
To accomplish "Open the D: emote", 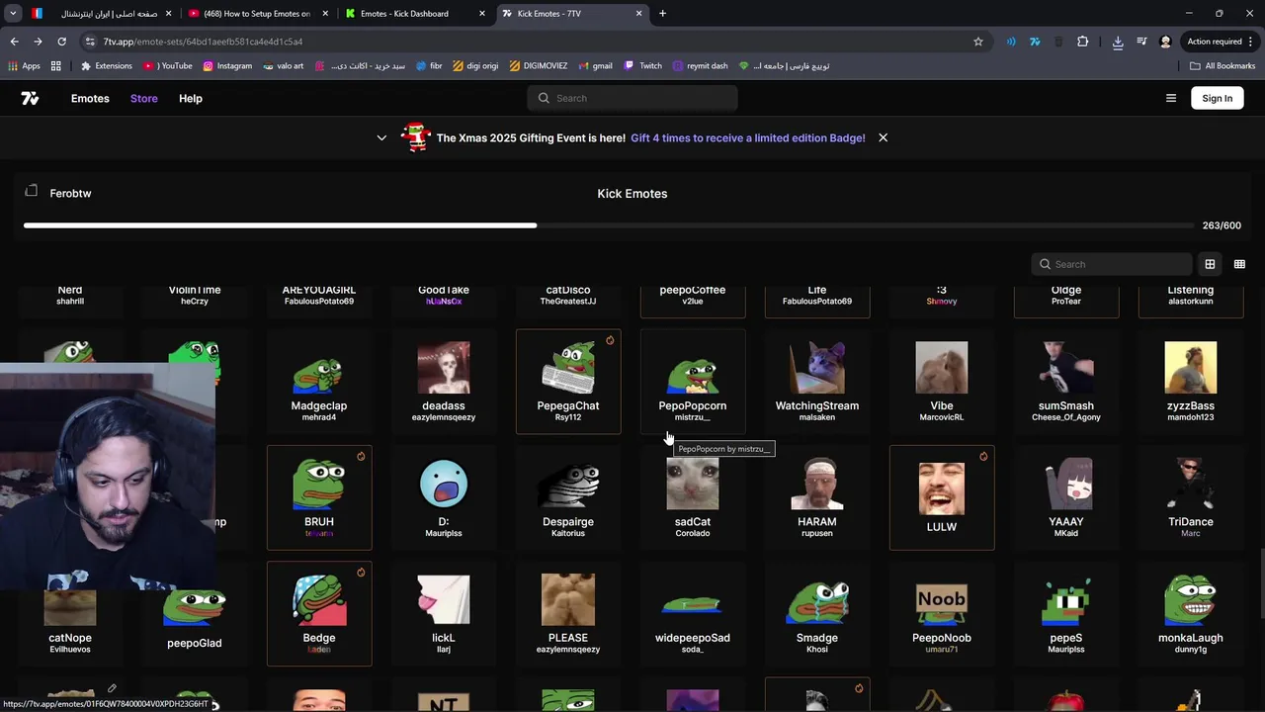I will pos(444,497).
